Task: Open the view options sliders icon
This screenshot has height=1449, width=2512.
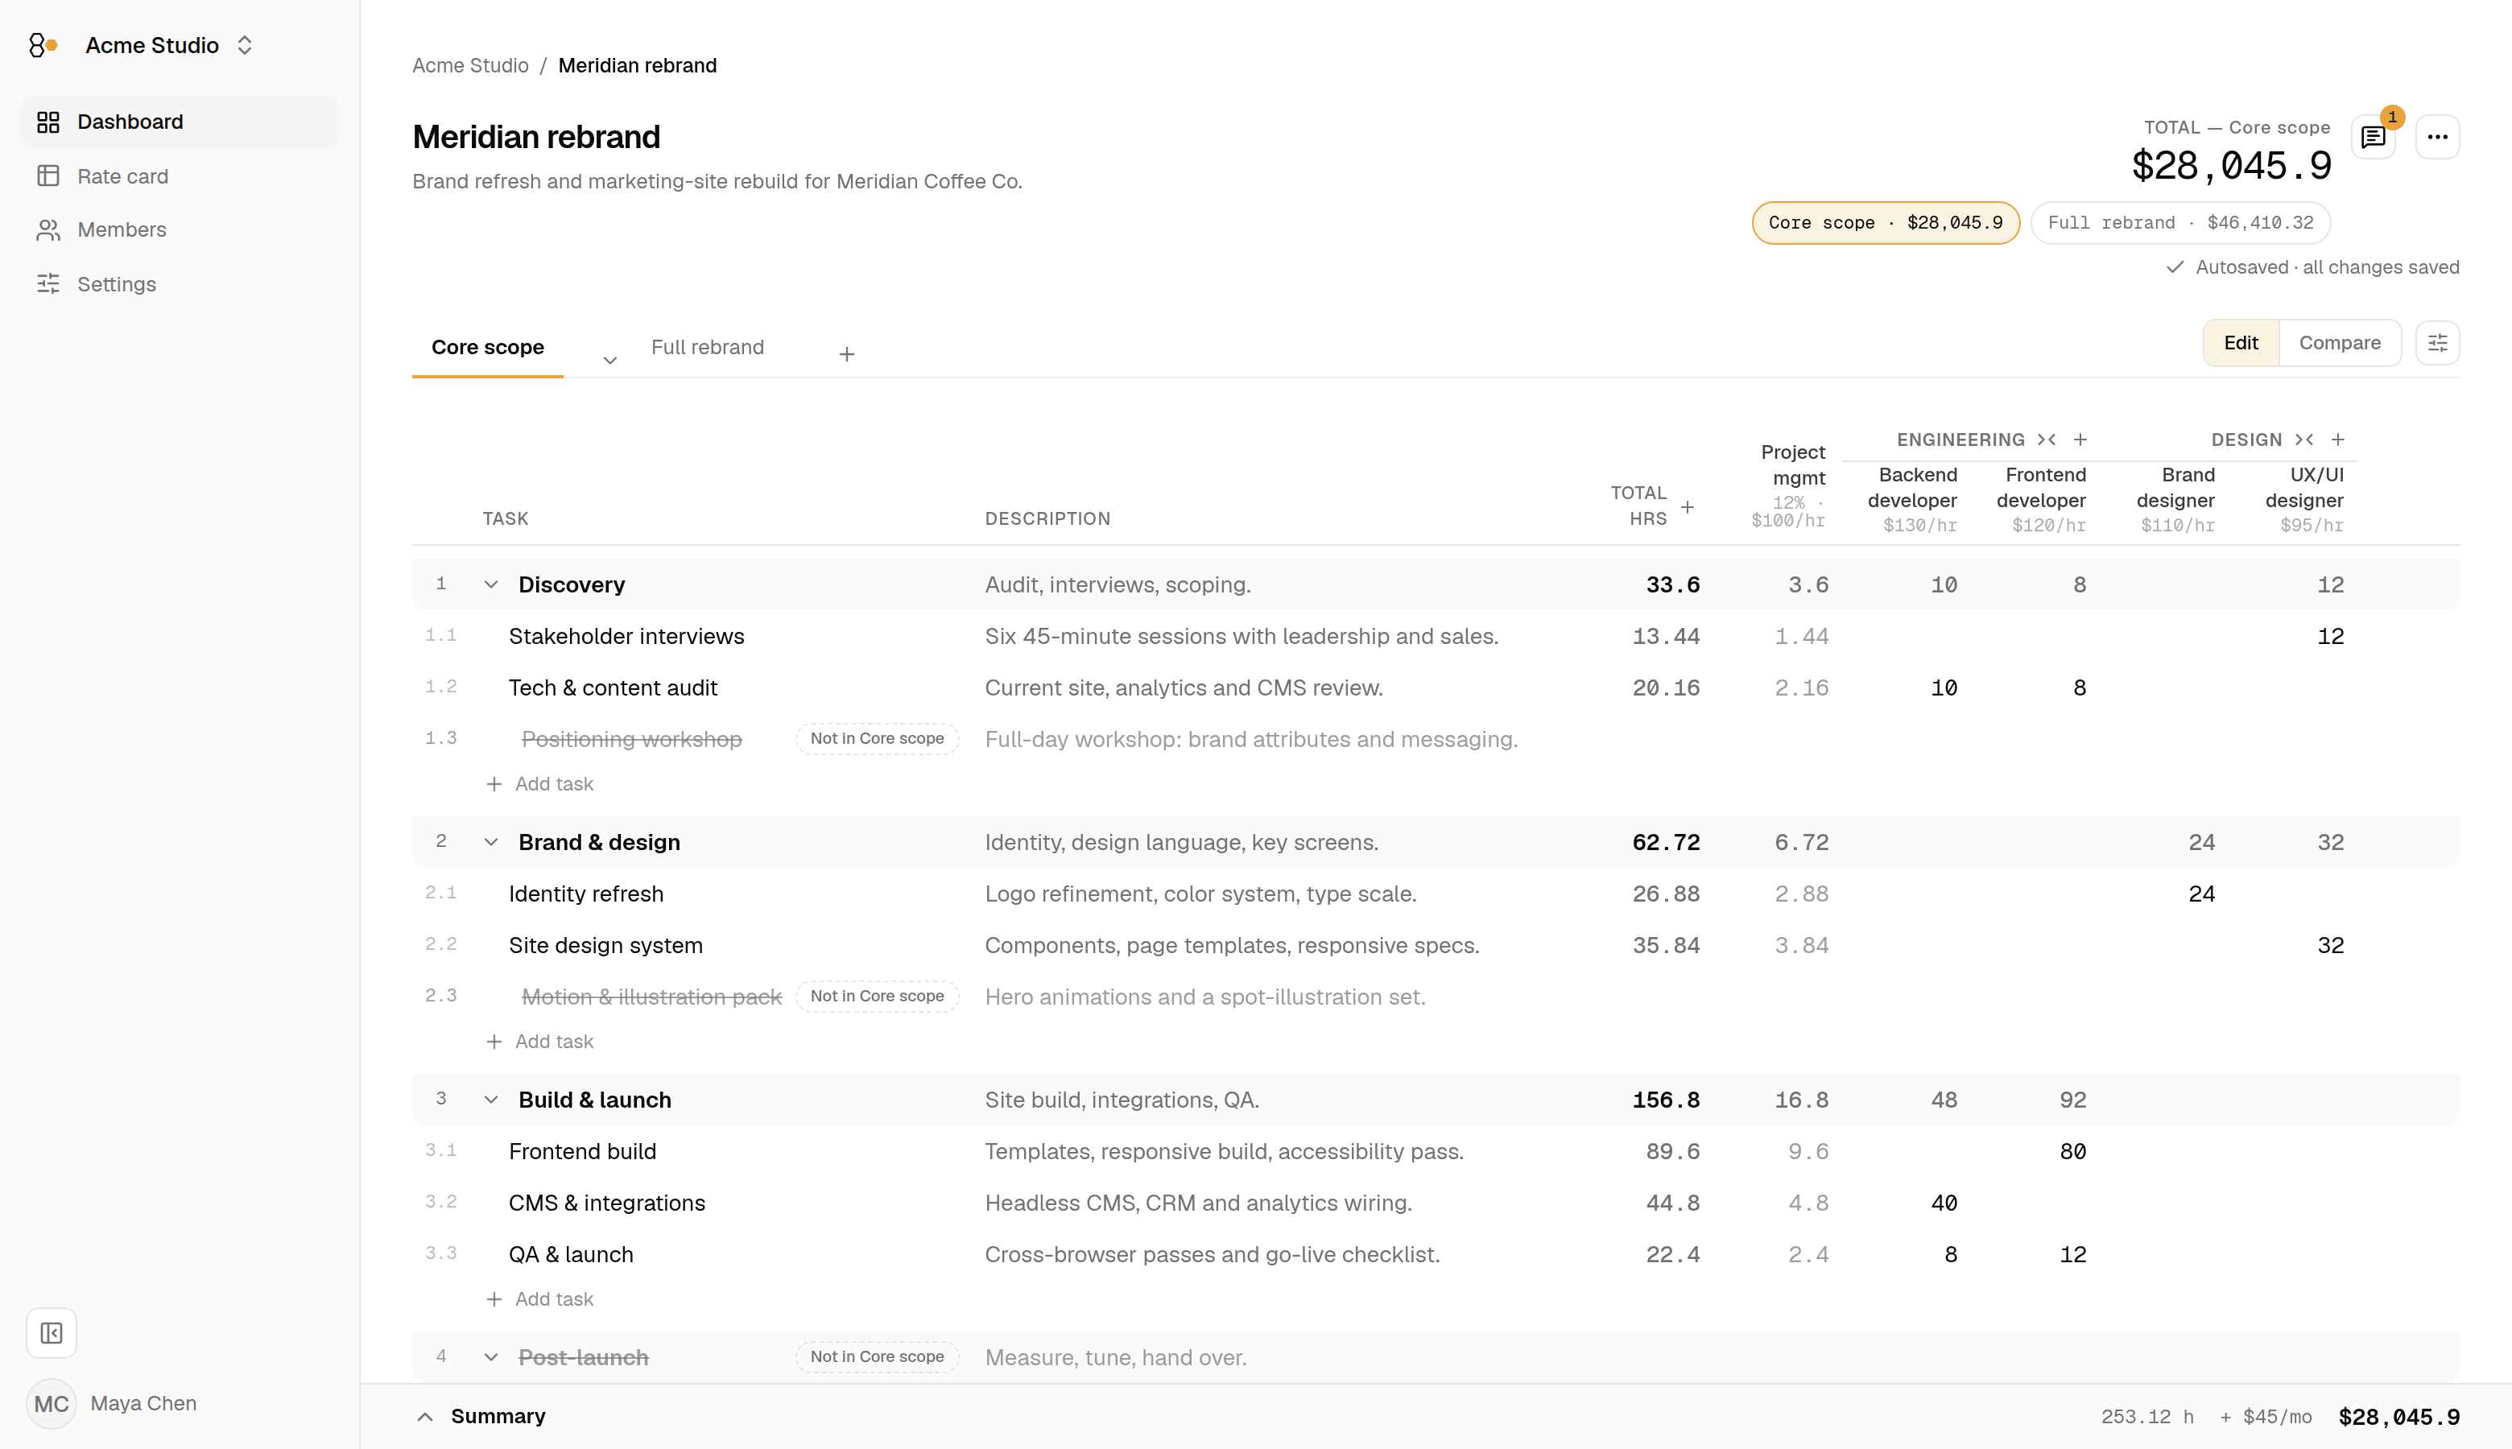Action: [x=2437, y=342]
